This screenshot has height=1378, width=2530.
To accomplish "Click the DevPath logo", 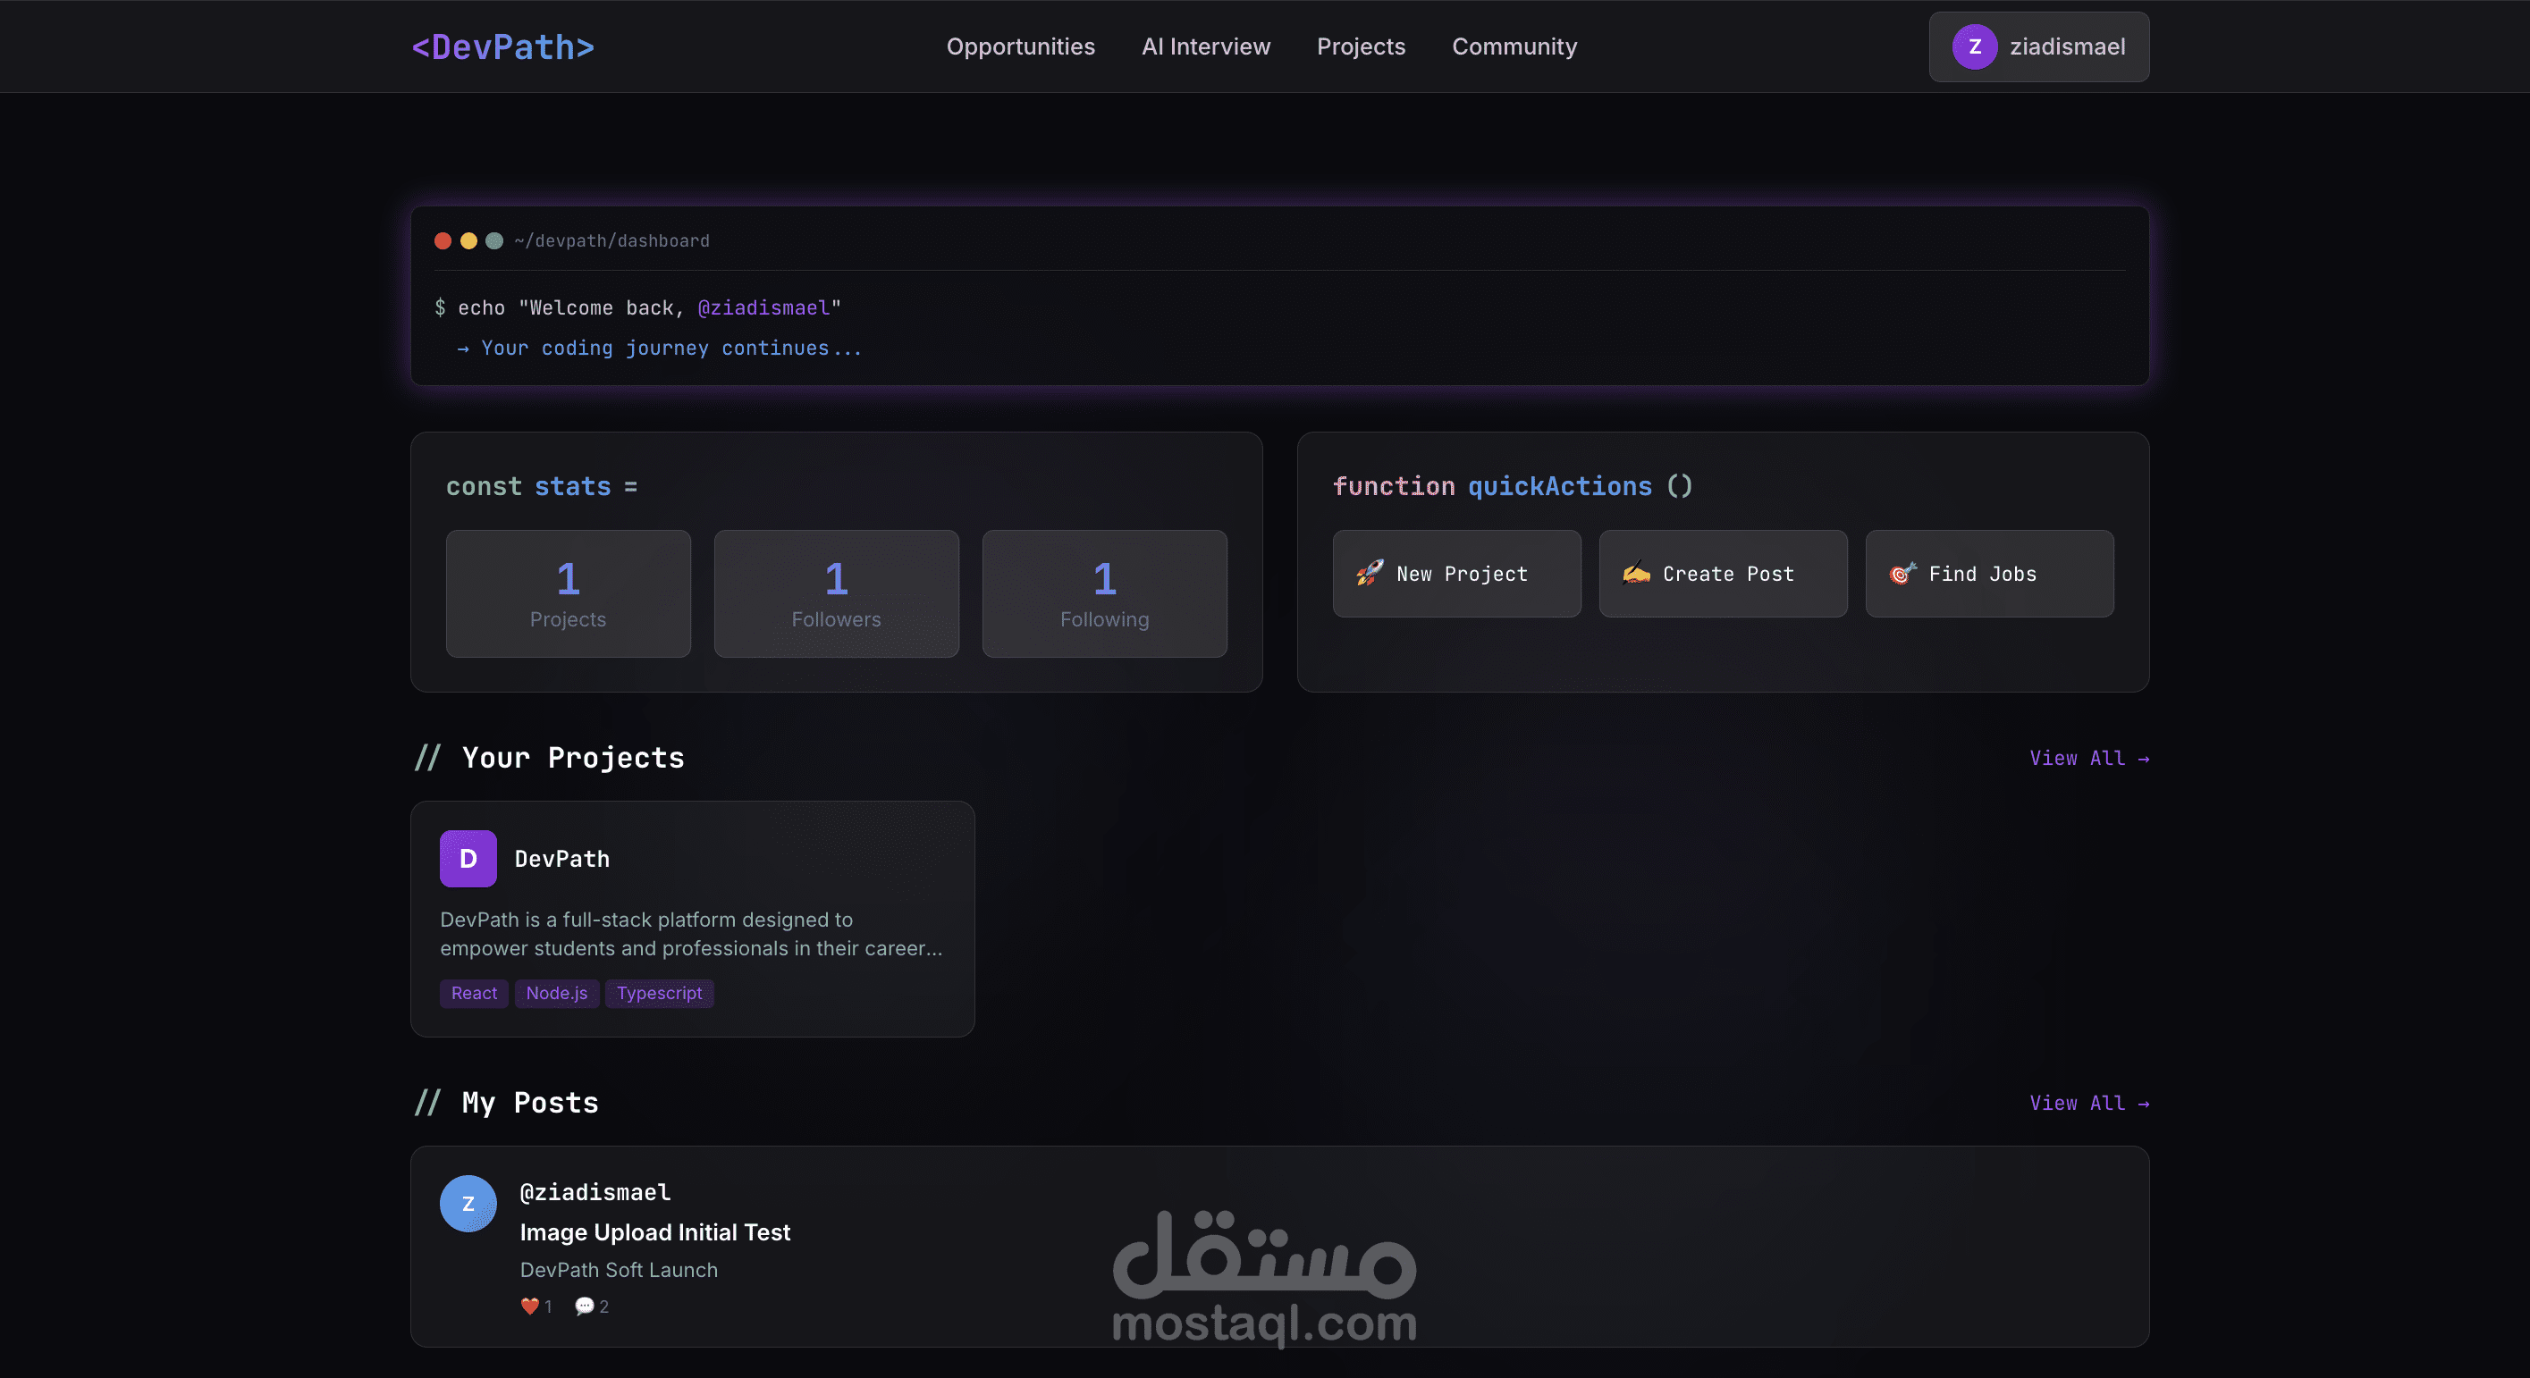I will 502,47.
